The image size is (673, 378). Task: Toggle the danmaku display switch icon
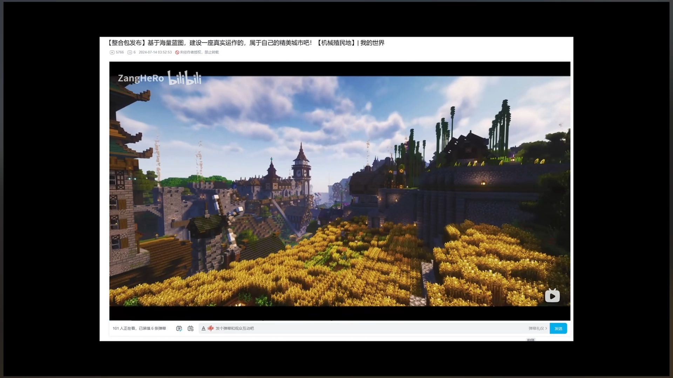click(179, 328)
